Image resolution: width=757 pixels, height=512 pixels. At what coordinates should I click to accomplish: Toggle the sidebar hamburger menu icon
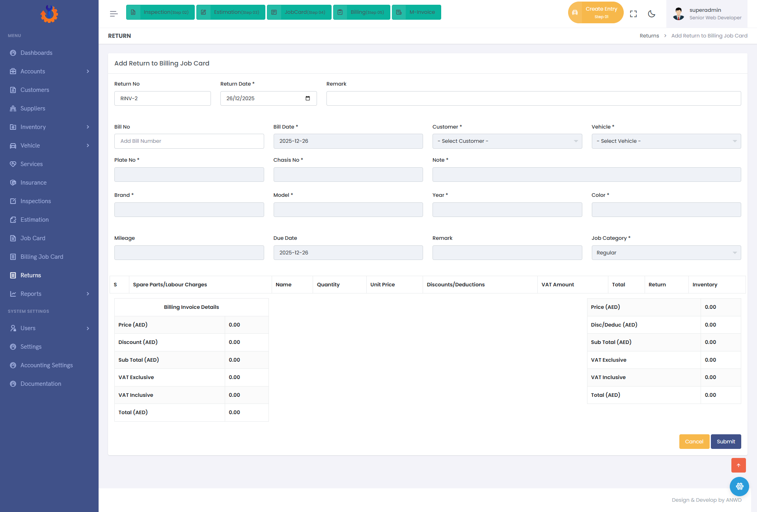pos(114,14)
